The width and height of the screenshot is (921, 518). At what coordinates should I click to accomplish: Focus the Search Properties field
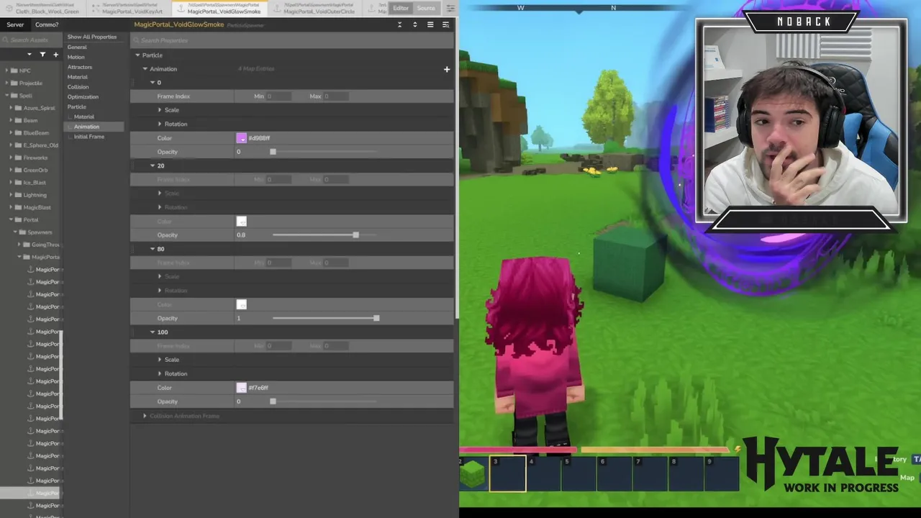pos(291,40)
